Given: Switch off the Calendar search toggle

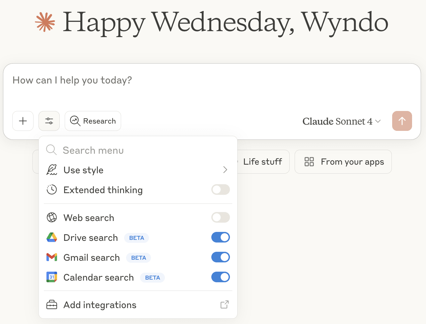Looking at the screenshot, I should [220, 277].
